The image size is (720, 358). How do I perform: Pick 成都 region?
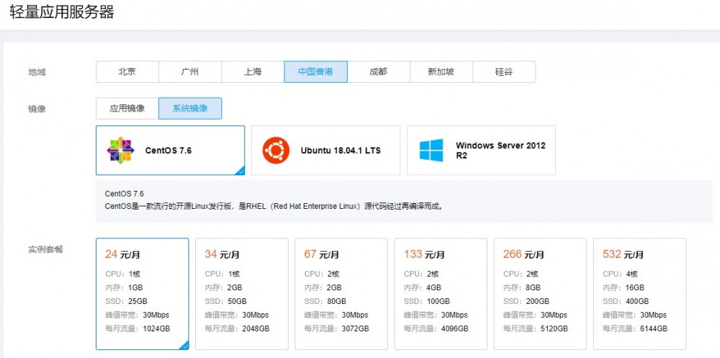(x=378, y=72)
